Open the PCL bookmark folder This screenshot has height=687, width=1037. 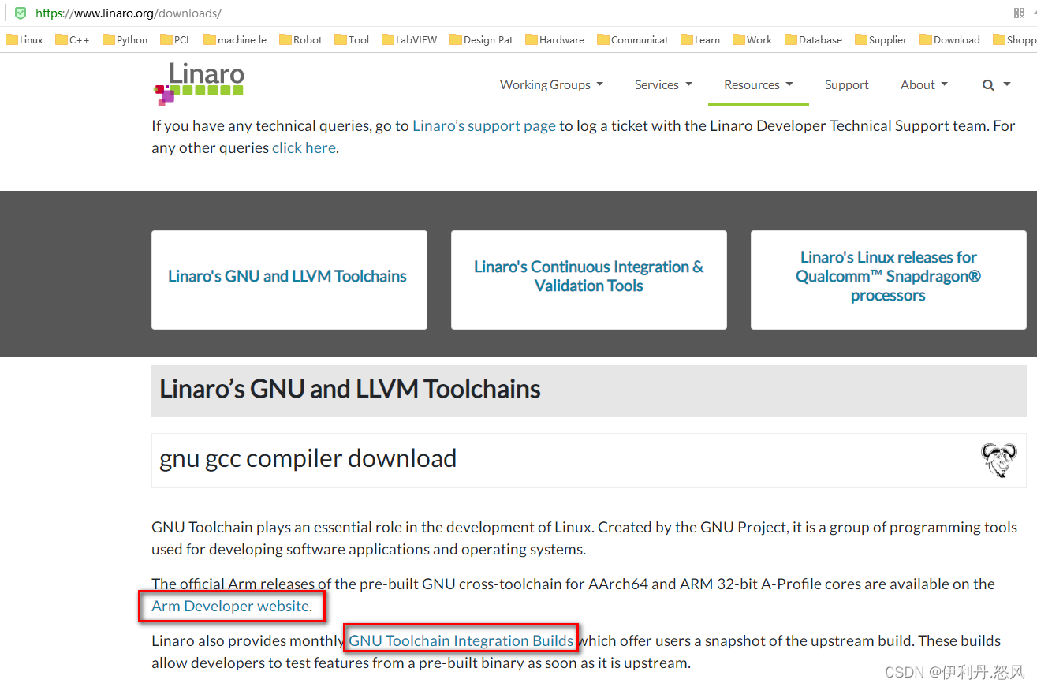tap(176, 39)
